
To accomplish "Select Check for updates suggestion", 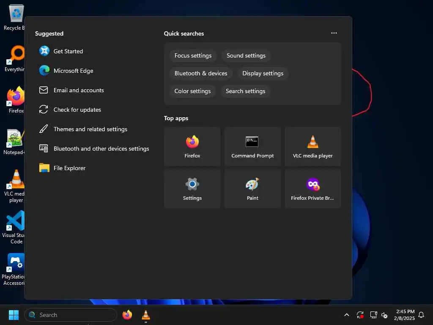I will [70, 110].
